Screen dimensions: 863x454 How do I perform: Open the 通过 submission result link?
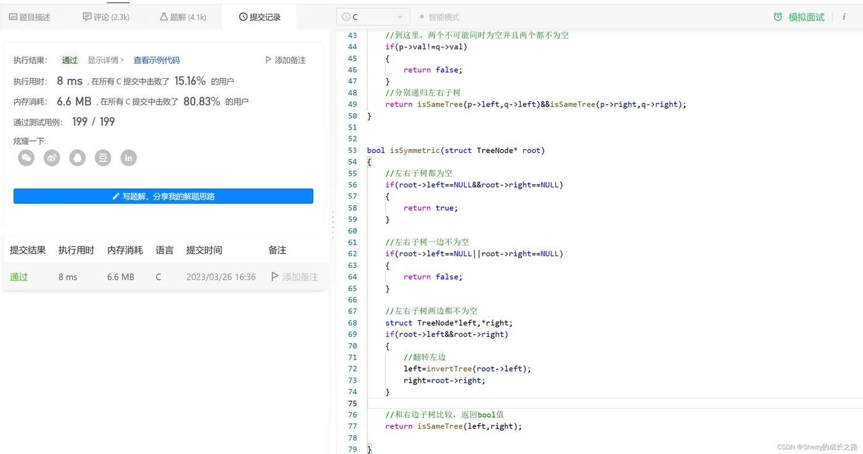[19, 277]
